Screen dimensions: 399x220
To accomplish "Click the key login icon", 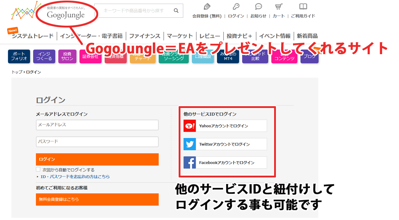I will [x=236, y=6].
